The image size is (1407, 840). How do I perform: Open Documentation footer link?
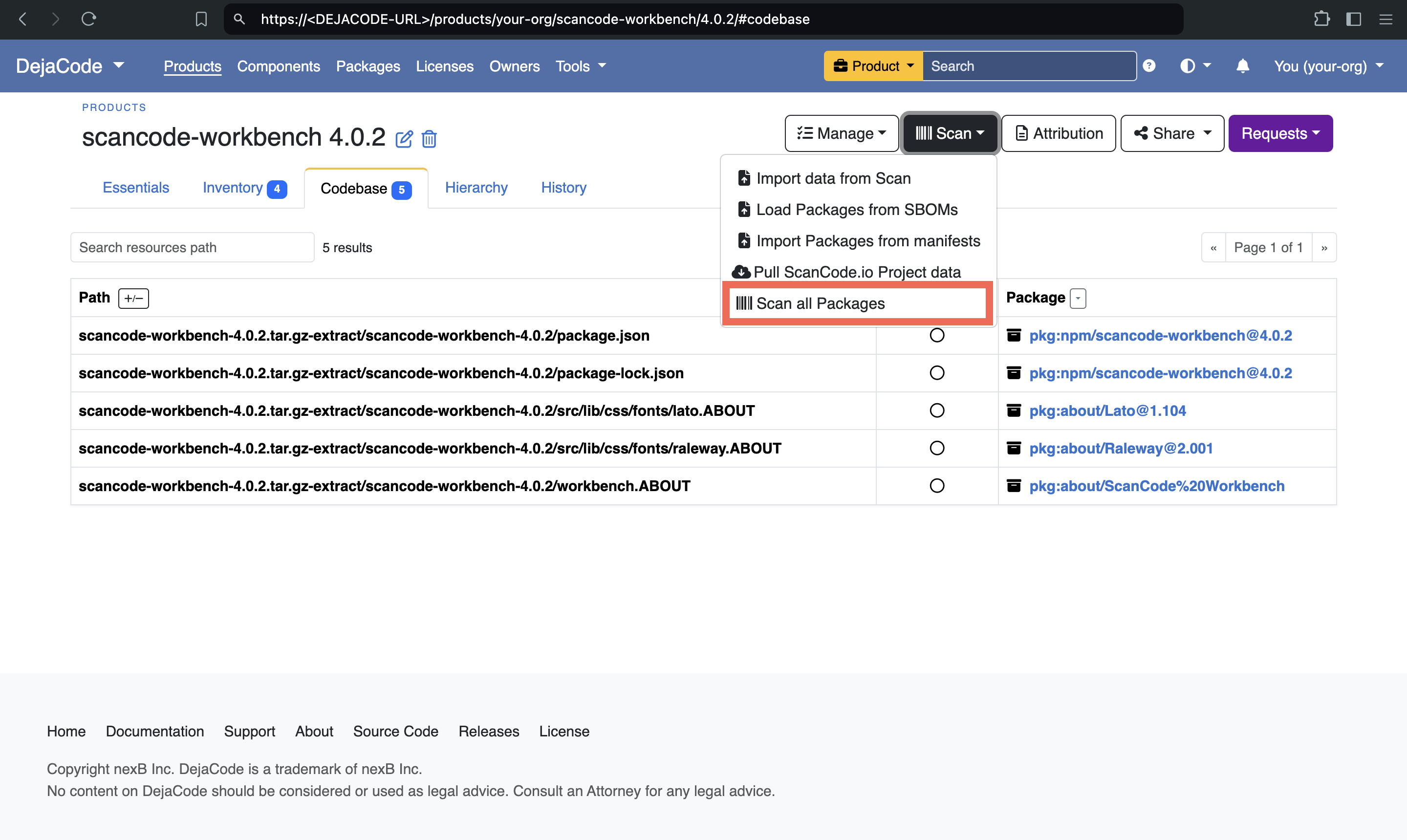pos(154,732)
